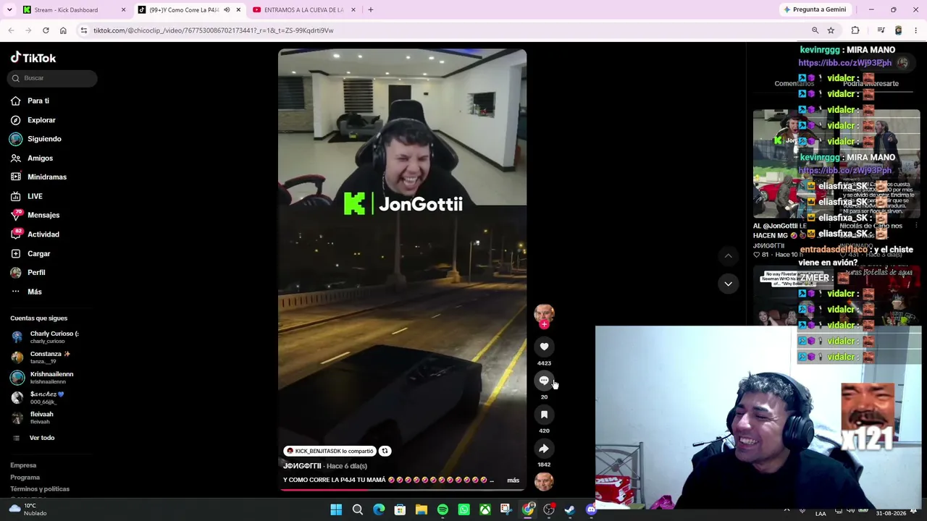Go to previous video arrow
This screenshot has height=521, width=927.
728,255
